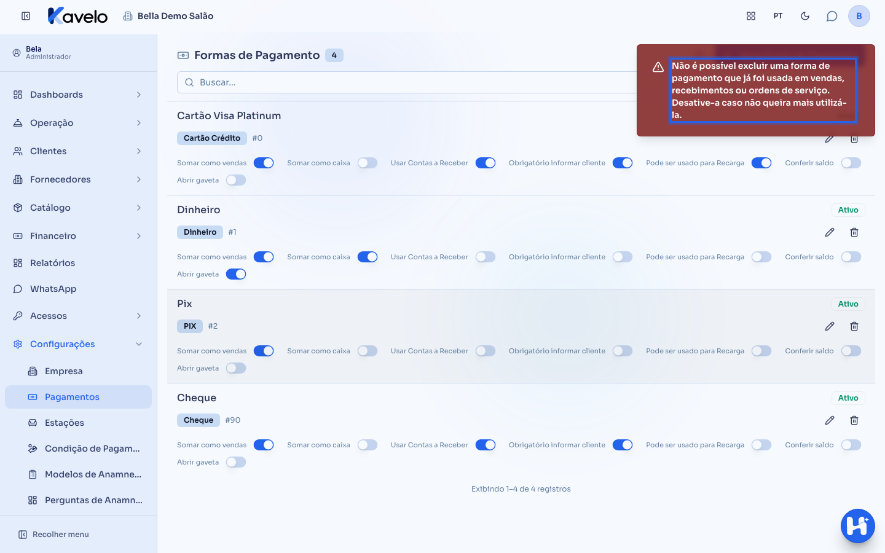This screenshot has height=553, width=885.
Task: Expand the Dashboards menu chevron
Action: pyautogui.click(x=139, y=95)
